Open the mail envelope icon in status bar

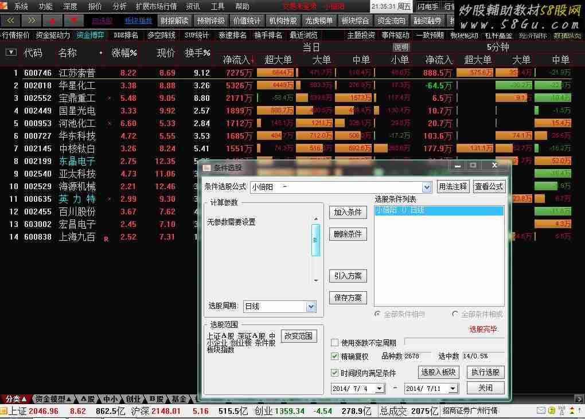(x=541, y=410)
